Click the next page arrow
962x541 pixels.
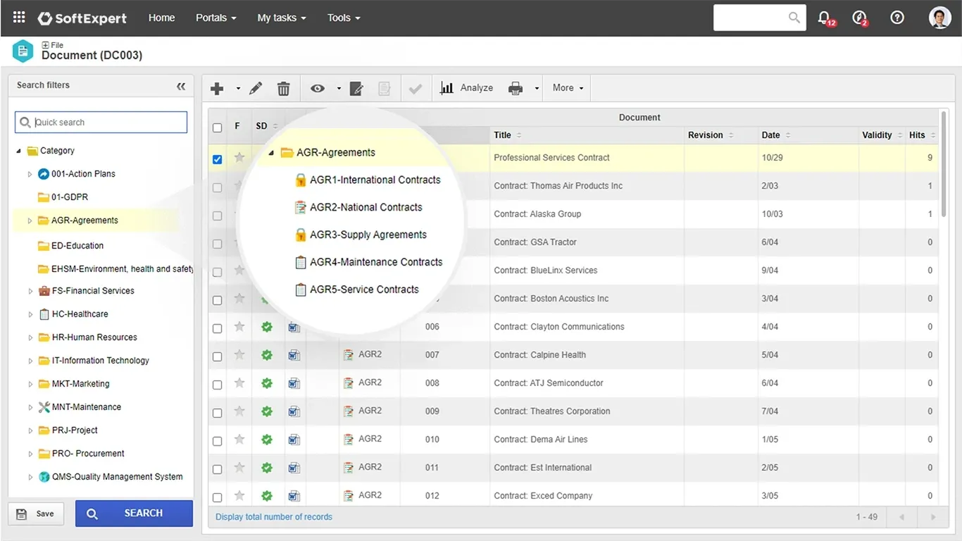[x=933, y=517]
